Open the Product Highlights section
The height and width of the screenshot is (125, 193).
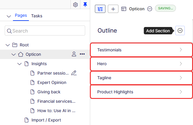coord(141,92)
